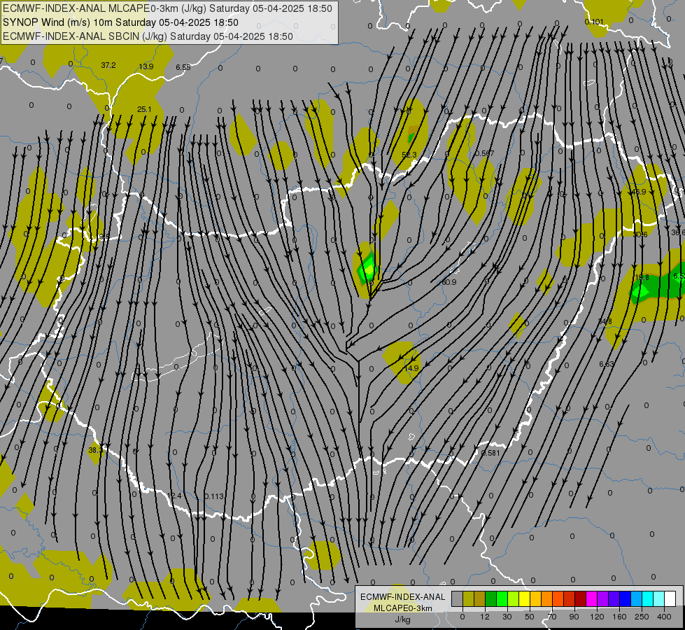Click the map value 19.8
The height and width of the screenshot is (630, 685).
(642, 278)
